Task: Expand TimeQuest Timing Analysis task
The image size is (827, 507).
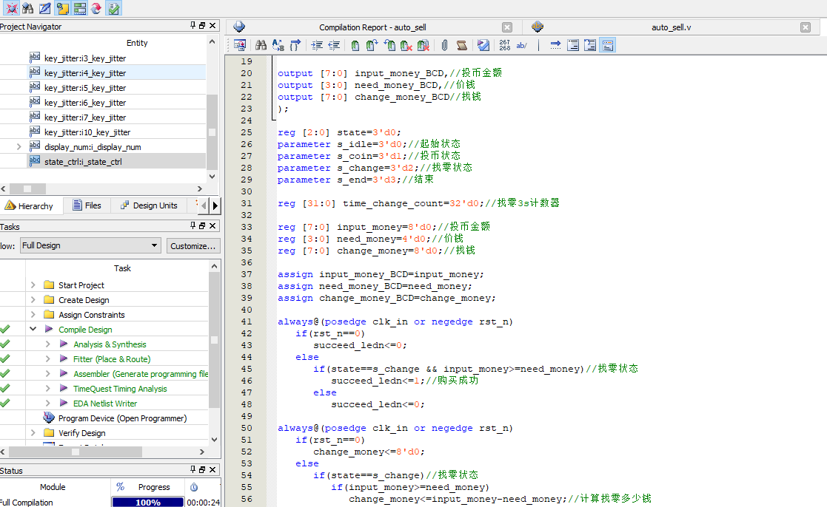Action: pyautogui.click(x=47, y=388)
